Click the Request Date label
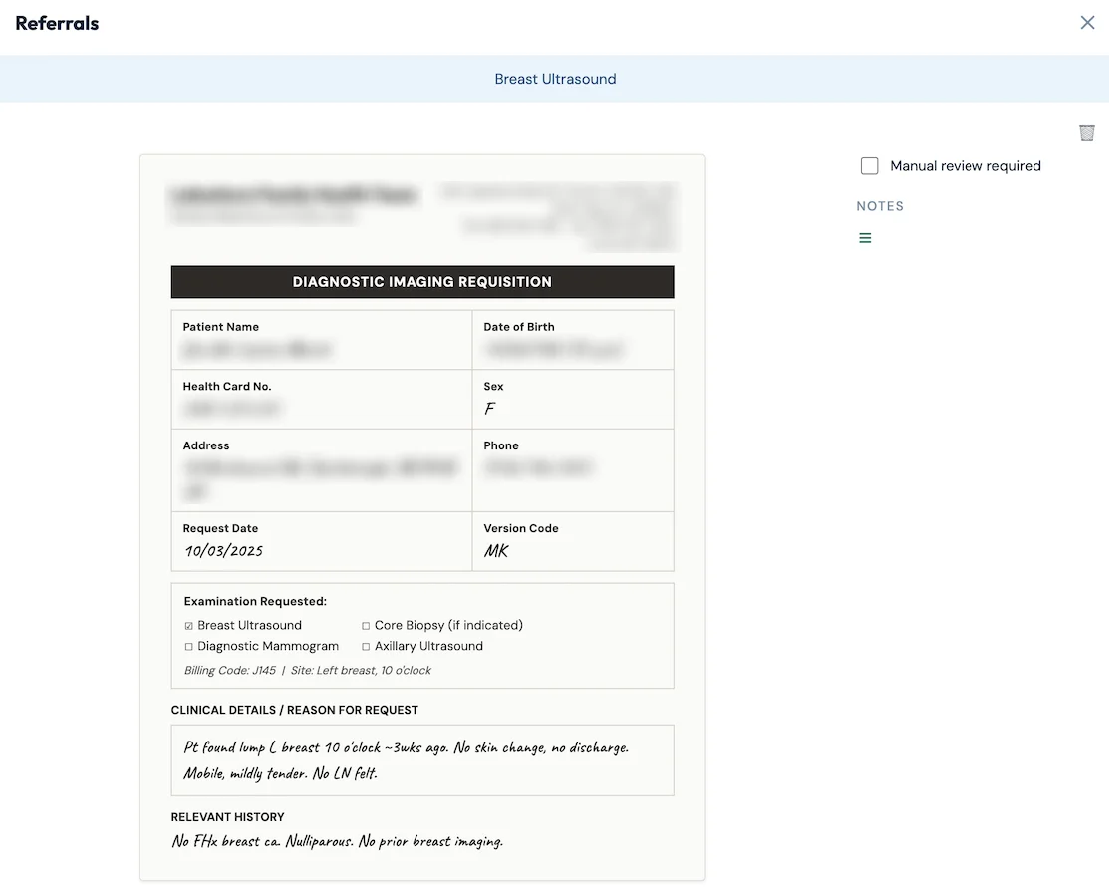This screenshot has height=890, width=1109. (x=220, y=528)
